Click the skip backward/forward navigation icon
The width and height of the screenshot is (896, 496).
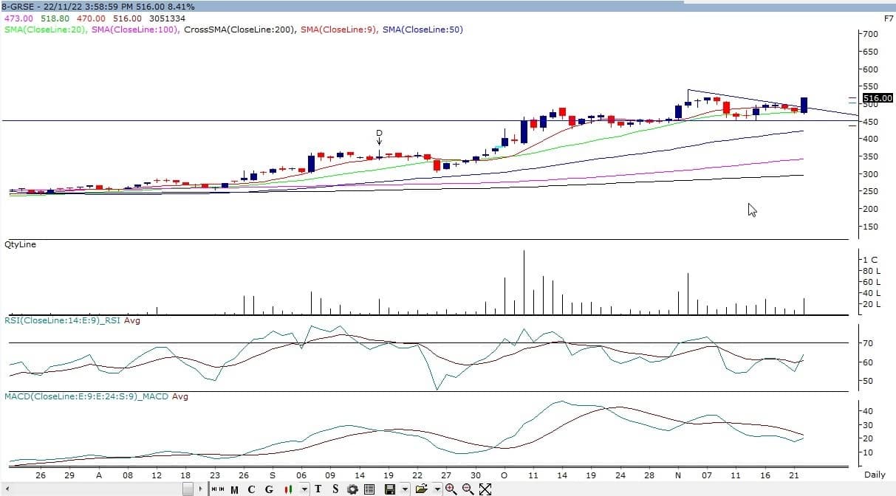pyautogui.click(x=218, y=489)
